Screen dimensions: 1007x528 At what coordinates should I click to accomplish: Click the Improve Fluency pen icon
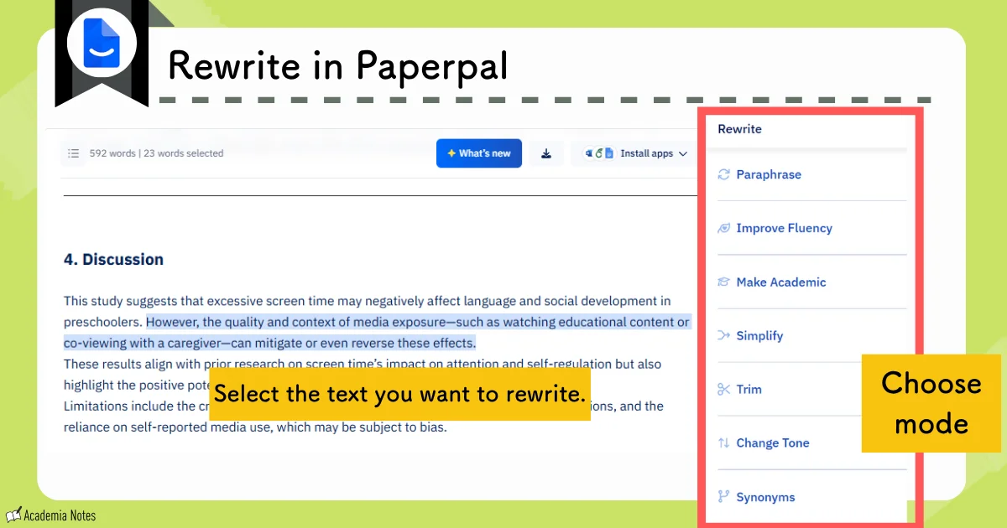click(x=723, y=228)
